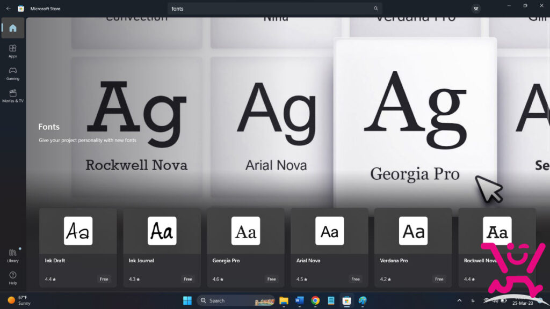Click Free button on Verdana Pro

[x=439, y=279]
